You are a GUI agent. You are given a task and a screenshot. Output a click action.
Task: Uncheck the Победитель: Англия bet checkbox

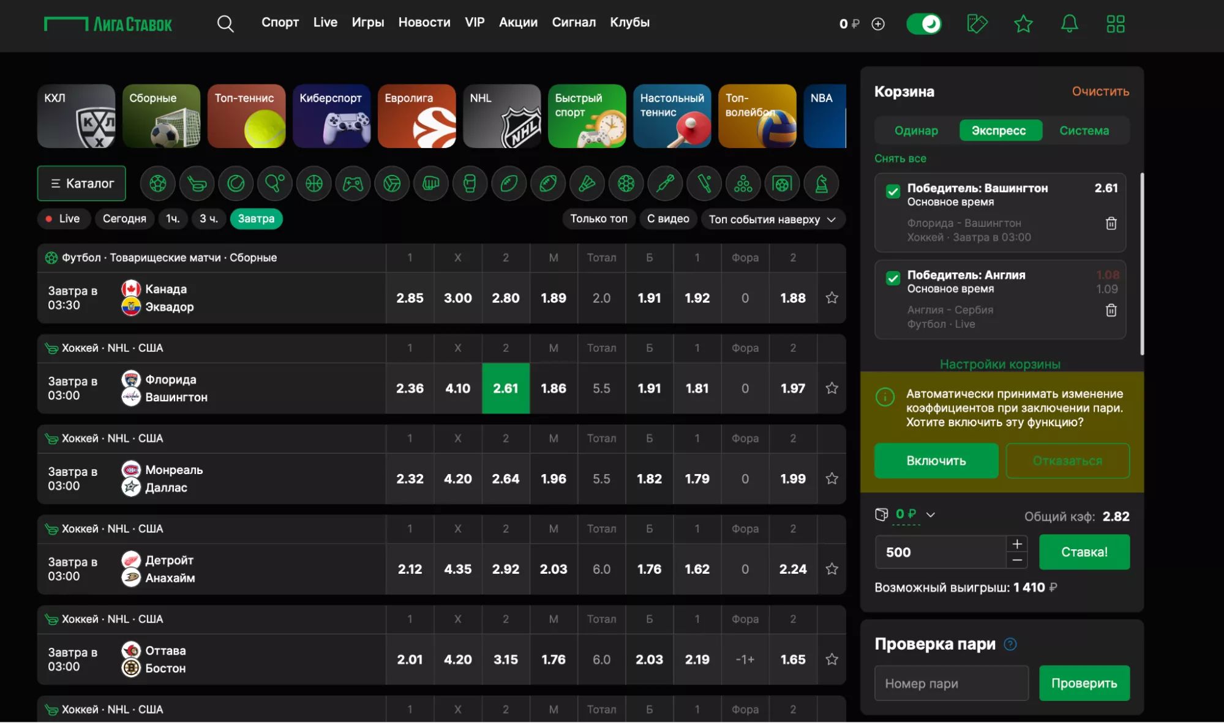tap(893, 278)
